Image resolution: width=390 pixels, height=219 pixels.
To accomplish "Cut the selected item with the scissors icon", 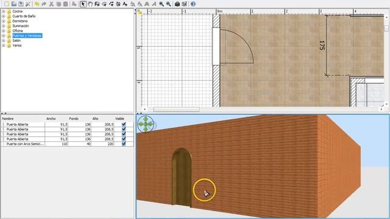I will (x=51, y=4).
